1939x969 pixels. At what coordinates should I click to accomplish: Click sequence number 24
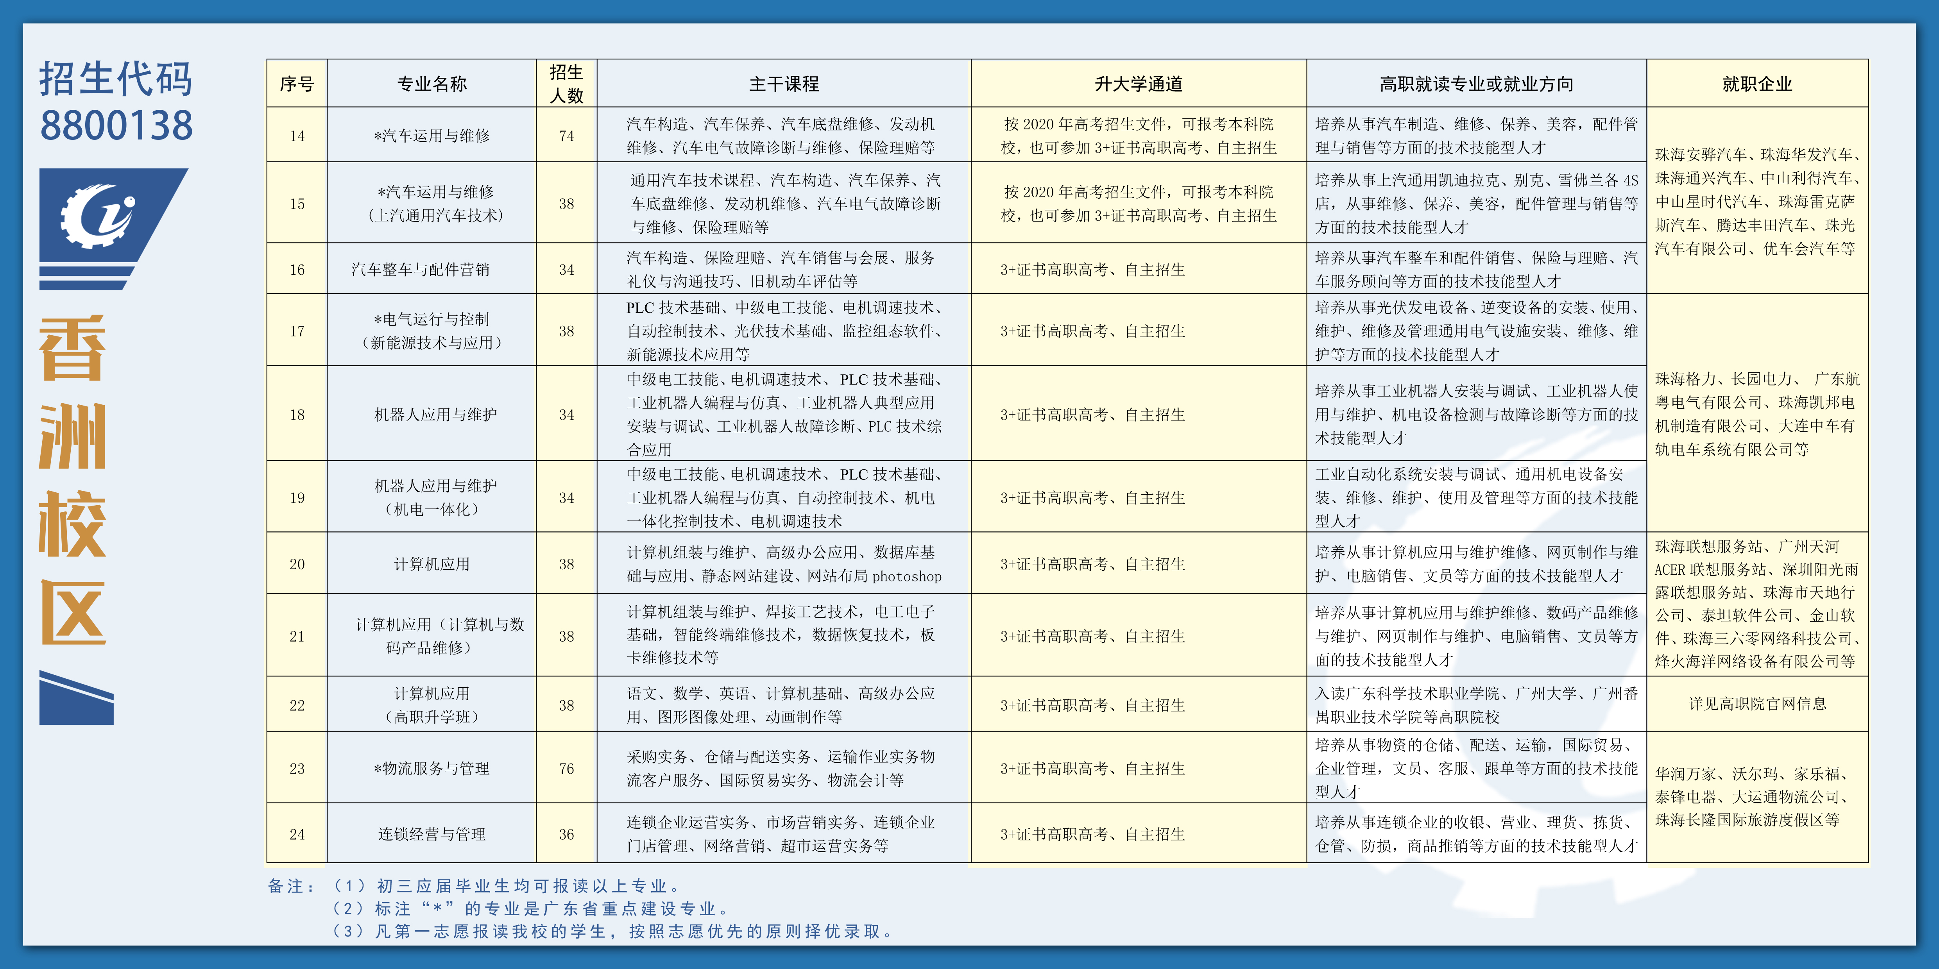(x=297, y=833)
